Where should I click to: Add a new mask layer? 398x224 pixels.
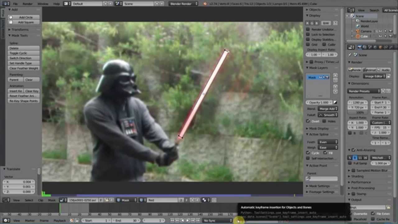click(x=335, y=75)
